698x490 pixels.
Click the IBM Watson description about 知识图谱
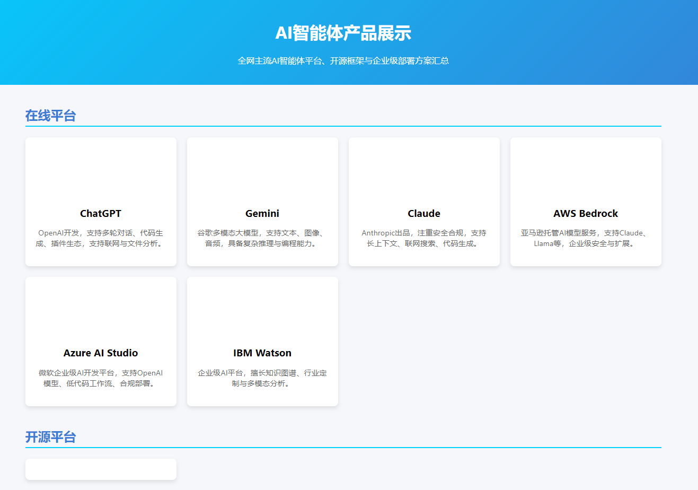[x=262, y=378]
